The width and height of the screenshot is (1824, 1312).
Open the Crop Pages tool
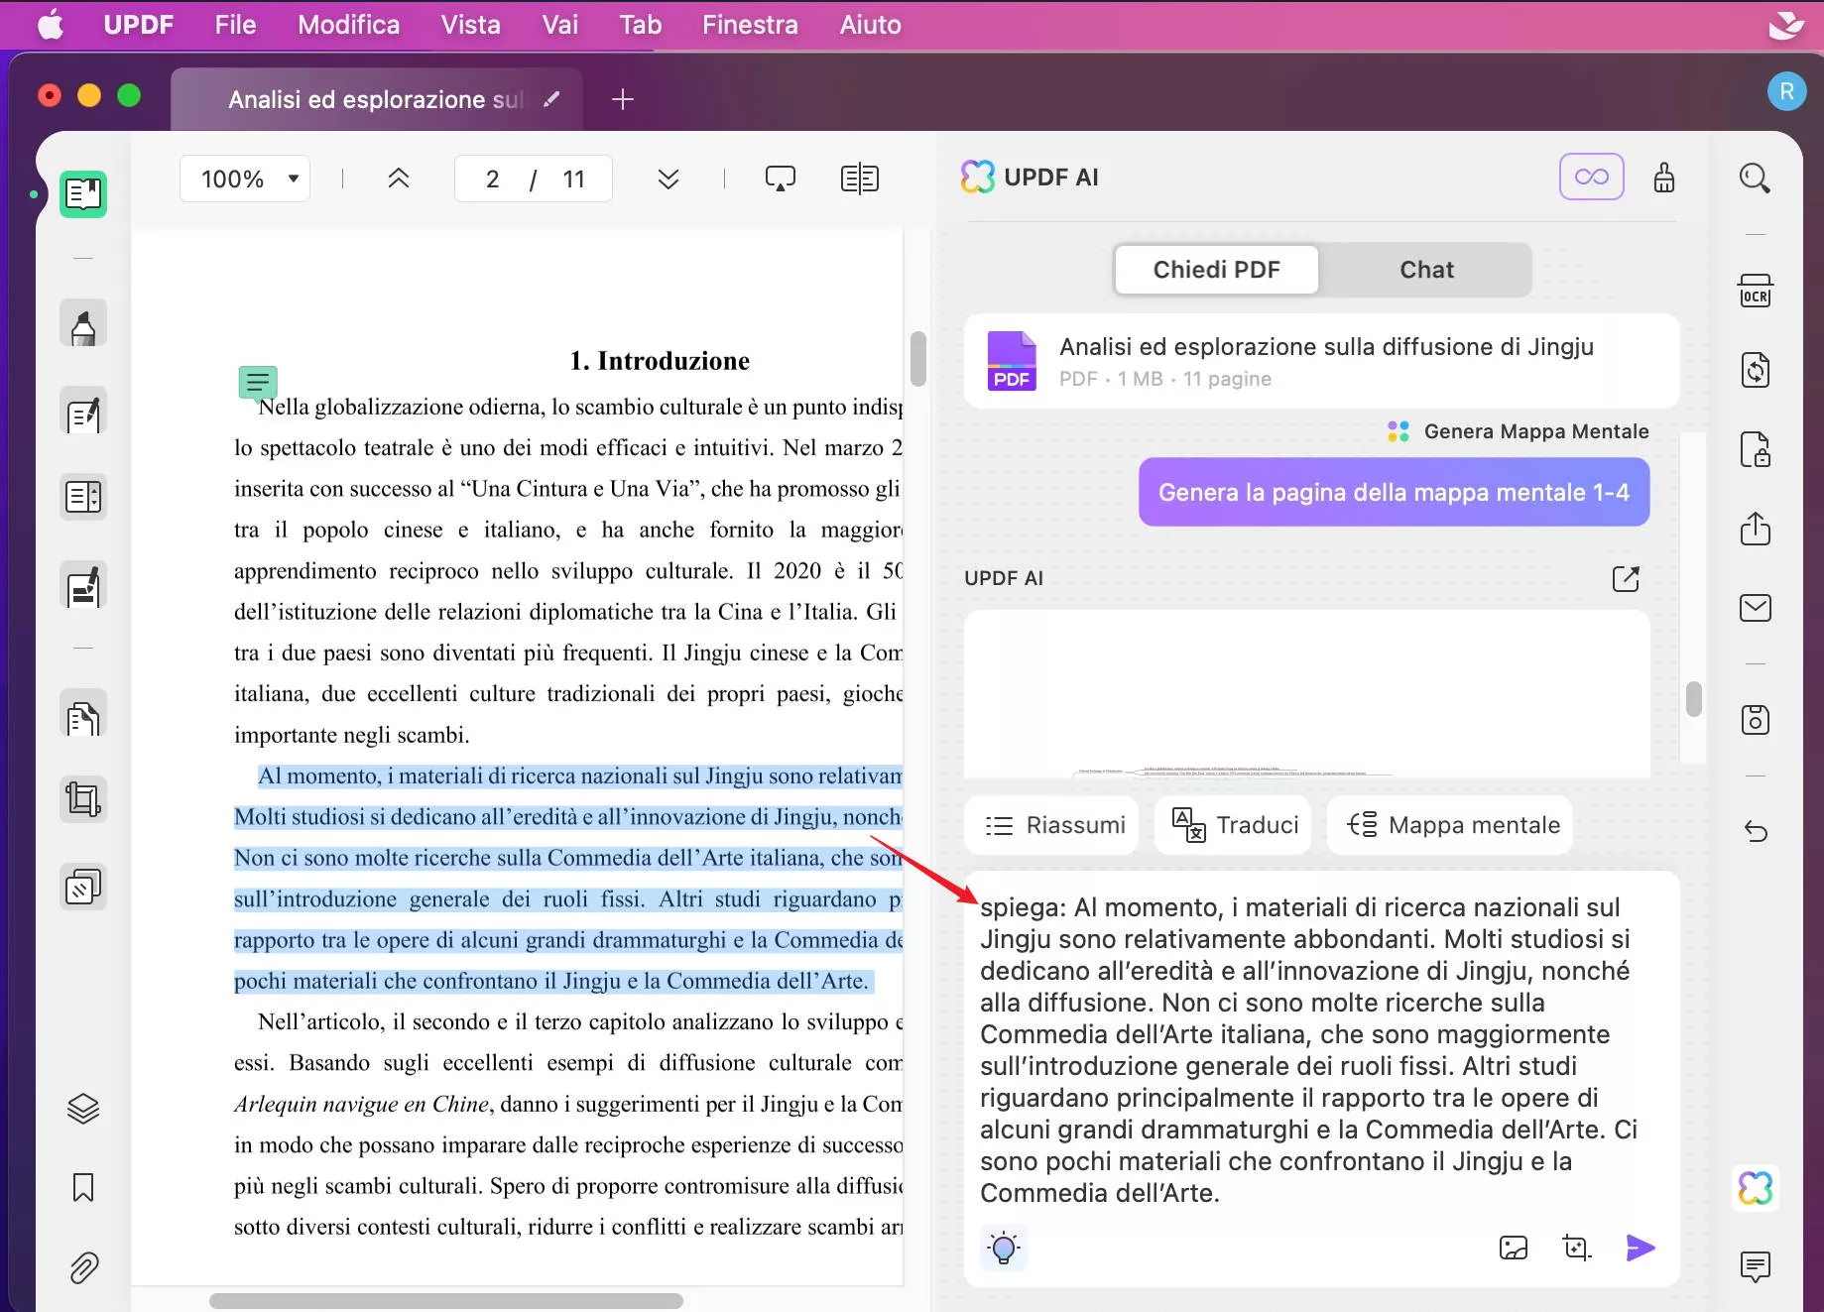tap(83, 798)
